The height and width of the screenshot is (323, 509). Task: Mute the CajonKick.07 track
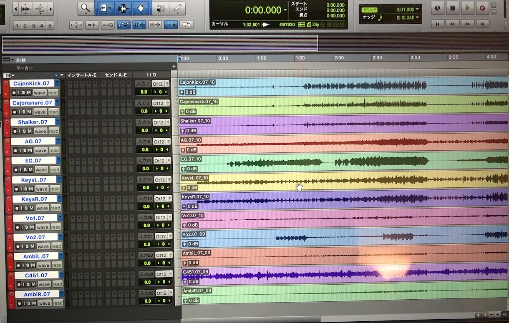(x=29, y=92)
